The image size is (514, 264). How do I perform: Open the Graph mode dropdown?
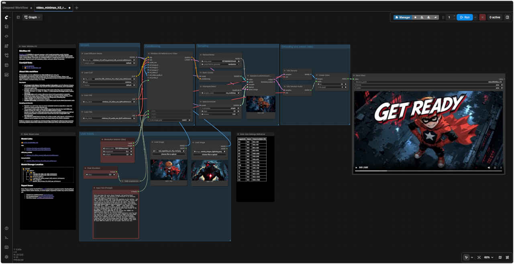click(33, 17)
